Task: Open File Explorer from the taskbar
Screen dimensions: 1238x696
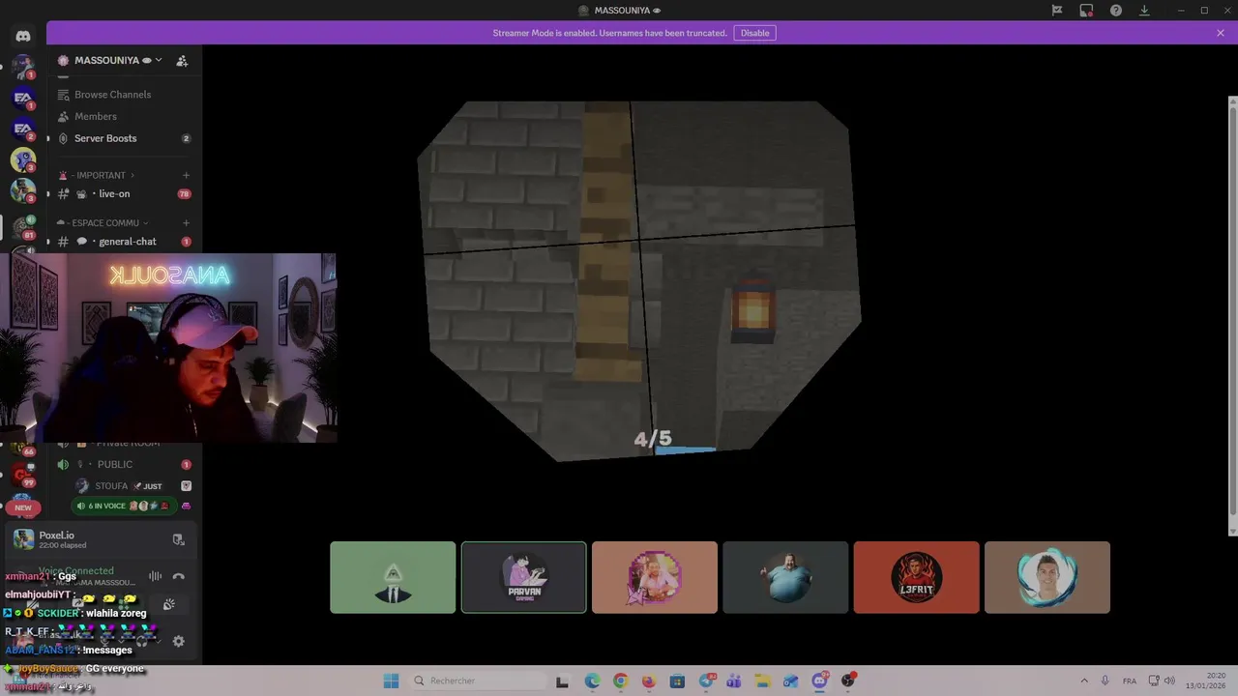Action: click(x=762, y=681)
